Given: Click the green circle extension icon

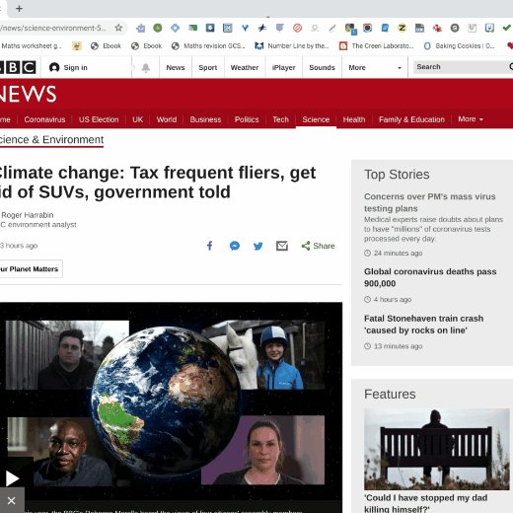Looking at the screenshot, I should coord(158,28).
